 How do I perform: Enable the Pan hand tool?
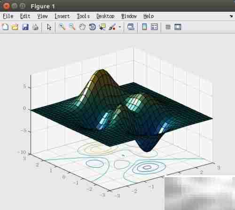[x=82, y=27]
